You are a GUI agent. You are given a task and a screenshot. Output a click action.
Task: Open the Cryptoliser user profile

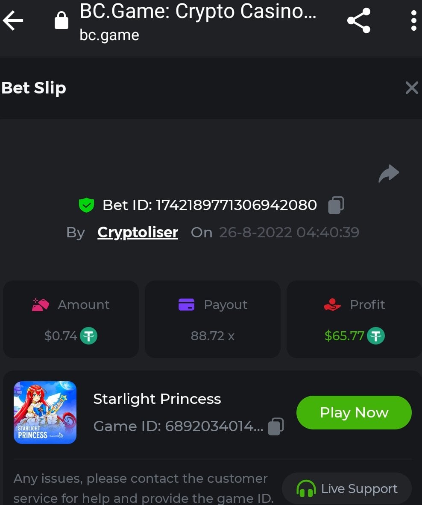pyautogui.click(x=138, y=233)
